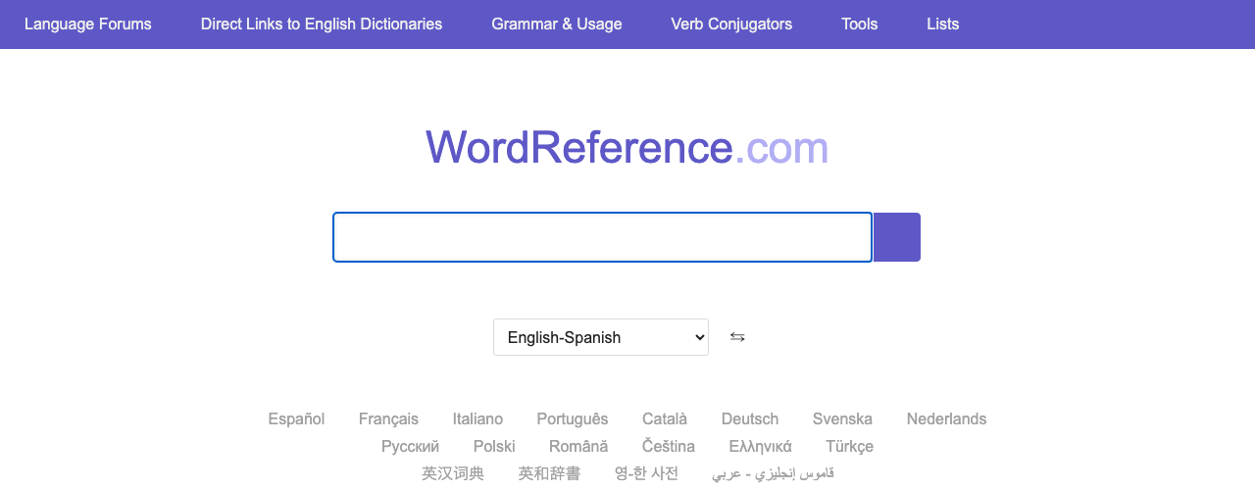Switch site language to Čeština
The image size is (1255, 490).
[x=669, y=447]
